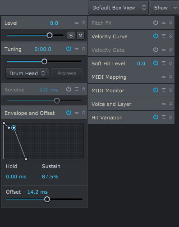The image size is (179, 227).
Task: Open the Default Box View dropdown
Action: pyautogui.click(x=119, y=8)
